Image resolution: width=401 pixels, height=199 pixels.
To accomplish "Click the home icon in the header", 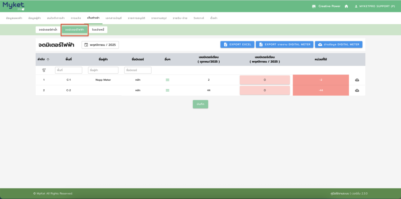I will point(346,6).
